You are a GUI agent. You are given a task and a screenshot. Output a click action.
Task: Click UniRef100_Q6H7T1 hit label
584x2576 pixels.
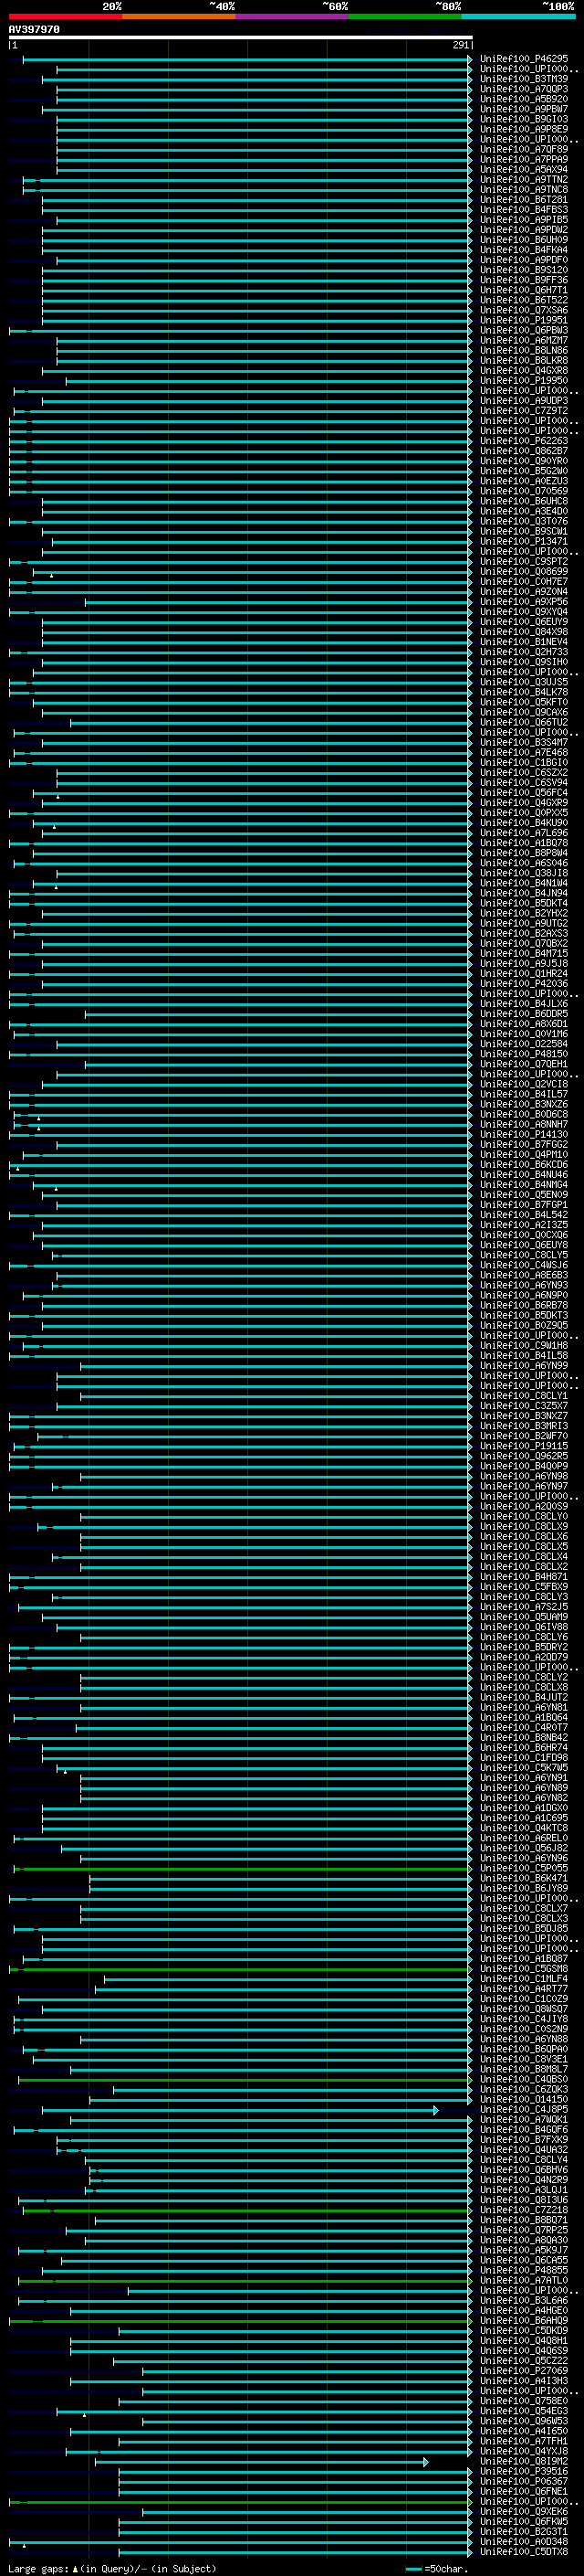tap(523, 290)
